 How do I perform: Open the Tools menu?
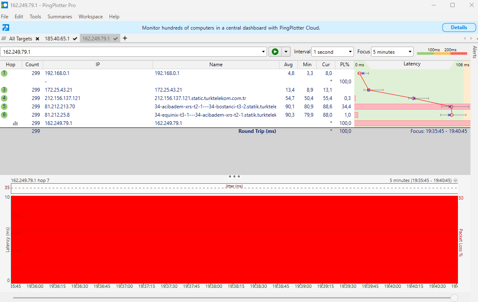tap(36, 17)
